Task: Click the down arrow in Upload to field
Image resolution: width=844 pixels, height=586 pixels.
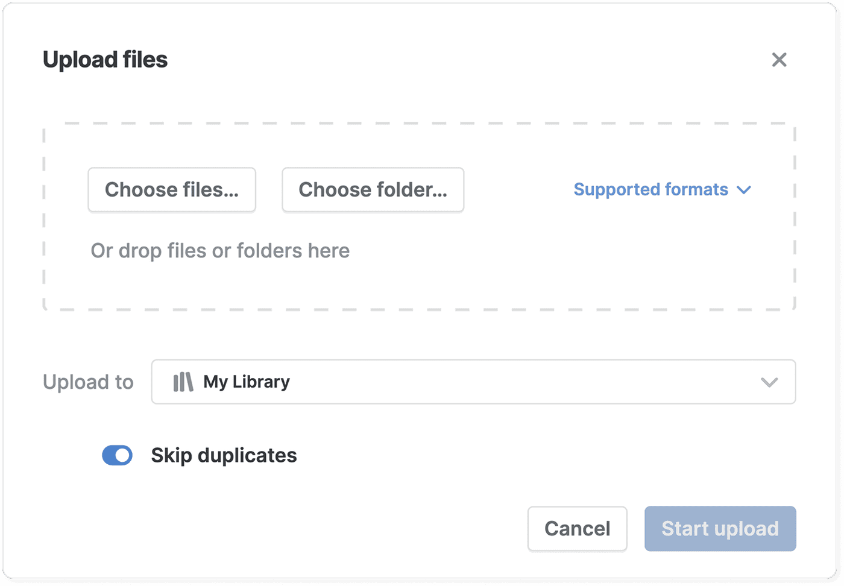Action: coord(769,382)
